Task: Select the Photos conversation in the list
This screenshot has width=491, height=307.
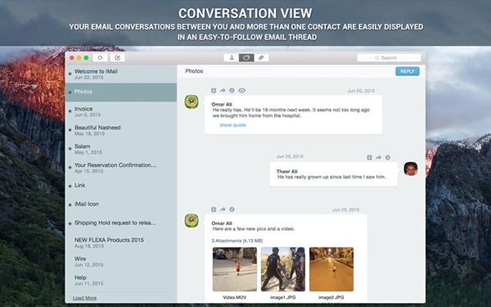Action: [121, 92]
